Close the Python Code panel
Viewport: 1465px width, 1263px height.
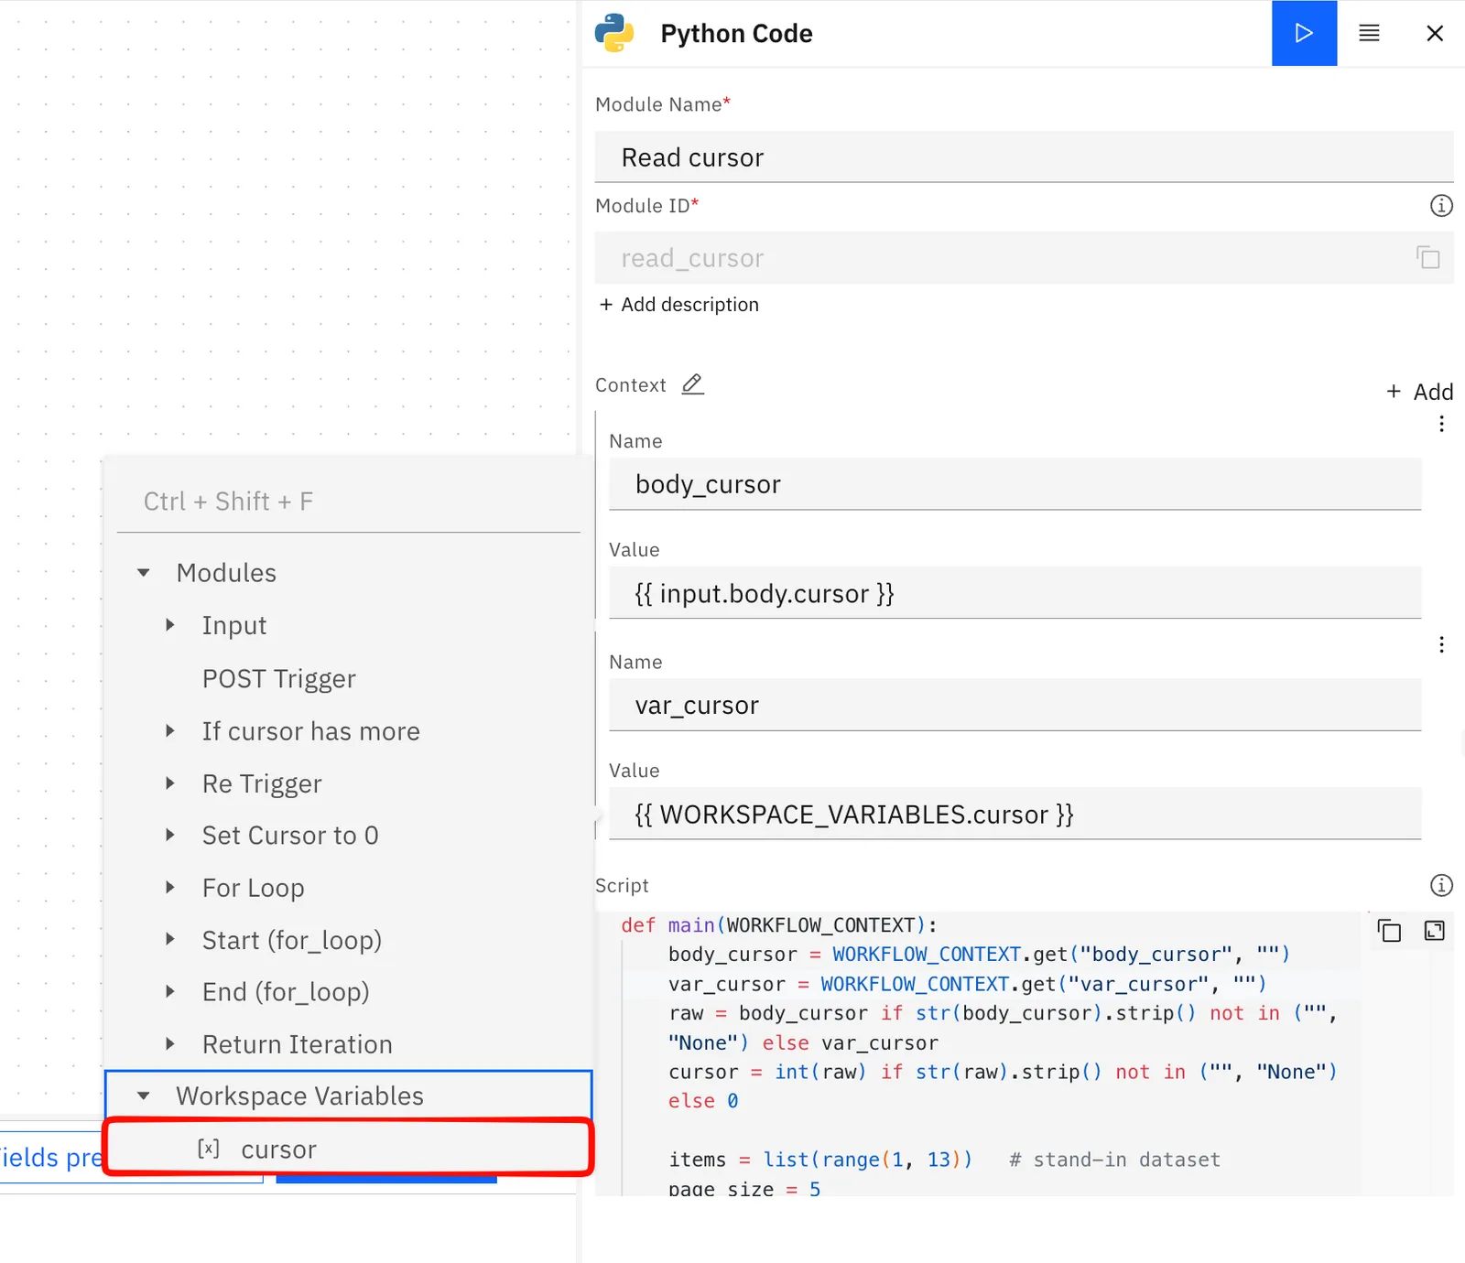1435,33
